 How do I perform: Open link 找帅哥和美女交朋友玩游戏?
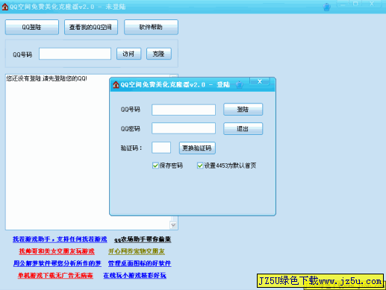pyautogui.click(x=57, y=251)
